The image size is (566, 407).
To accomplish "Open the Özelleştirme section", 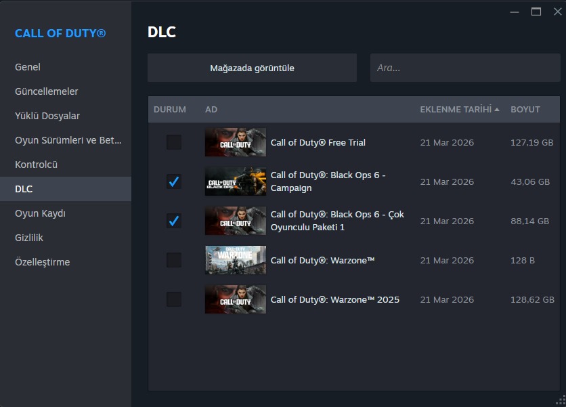I will pyautogui.click(x=66, y=262).
